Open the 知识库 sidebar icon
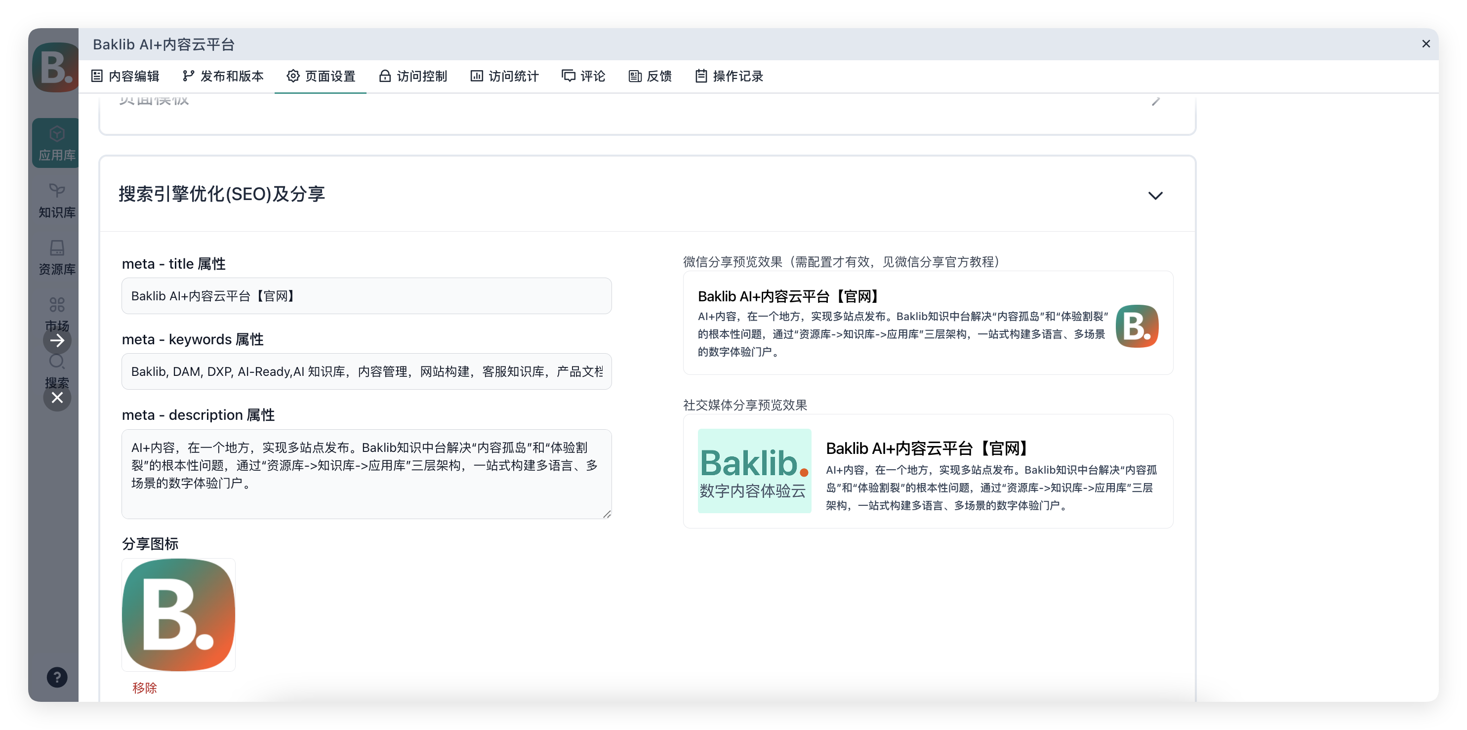This screenshot has width=1467, height=730. [x=56, y=200]
